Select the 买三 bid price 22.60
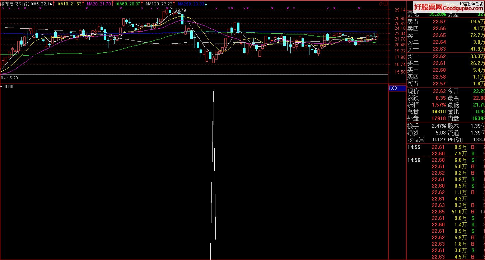Viewport: 485px width, 260px height. (x=439, y=70)
